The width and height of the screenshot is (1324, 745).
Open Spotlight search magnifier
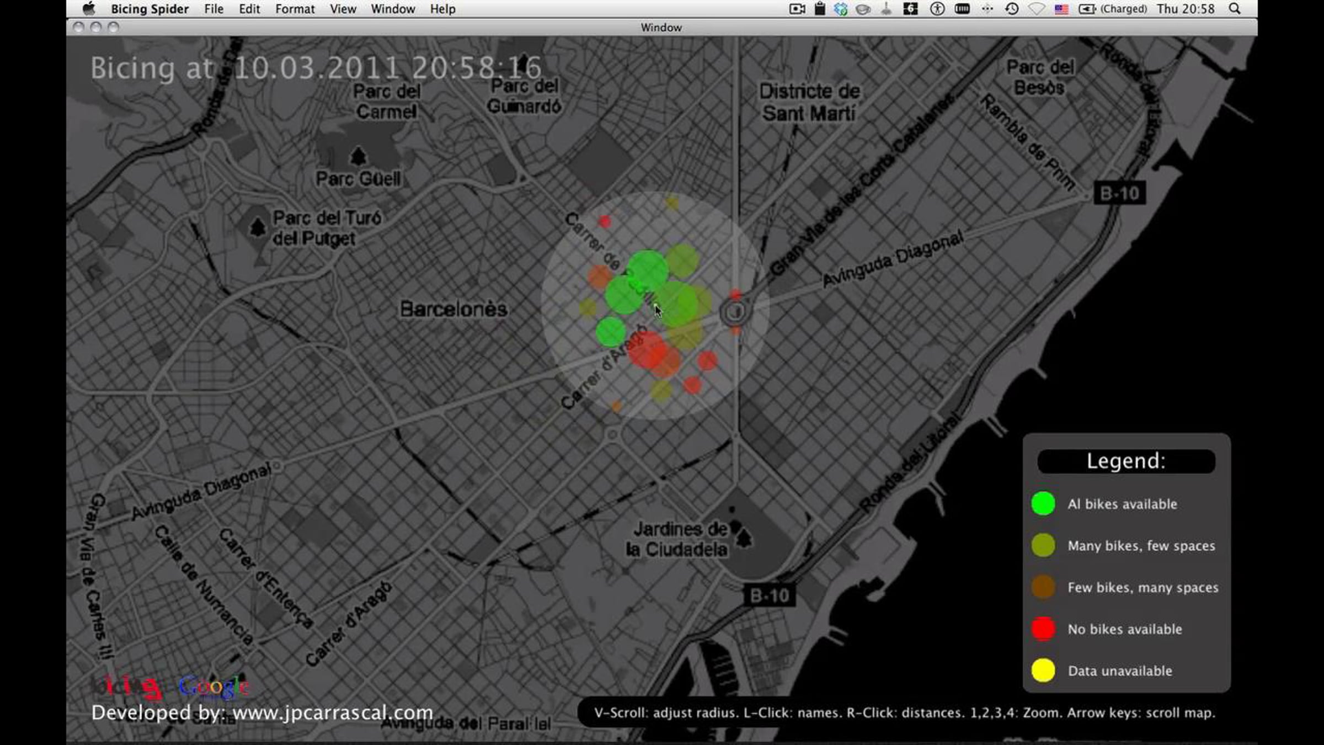point(1235,9)
